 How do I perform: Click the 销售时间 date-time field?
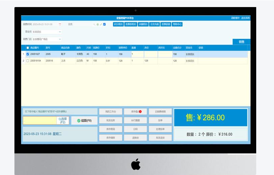point(45,24)
